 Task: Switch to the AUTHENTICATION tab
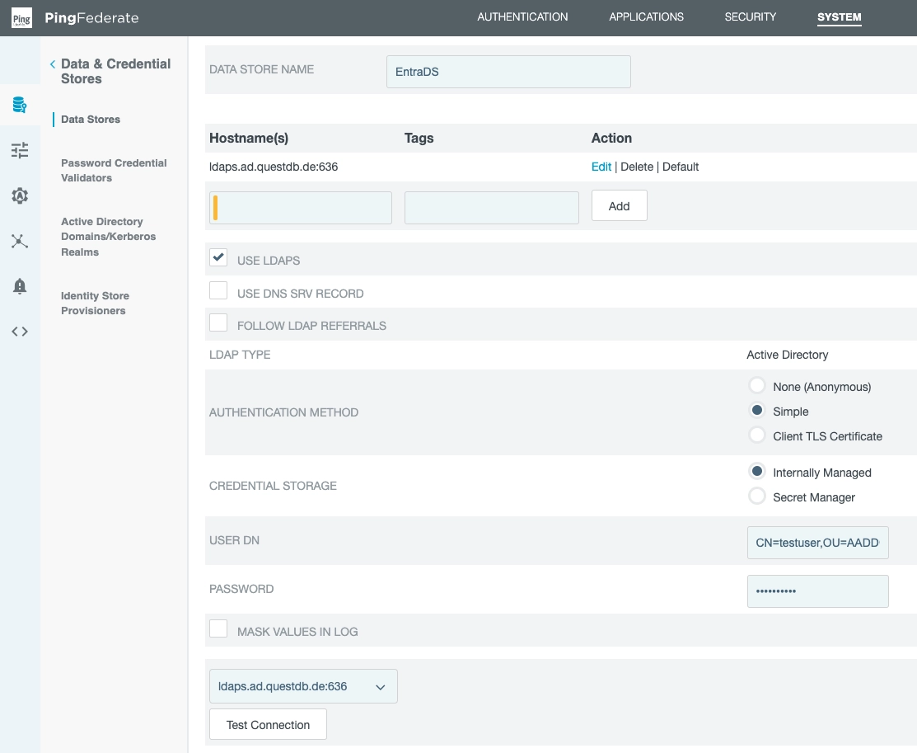[522, 16]
